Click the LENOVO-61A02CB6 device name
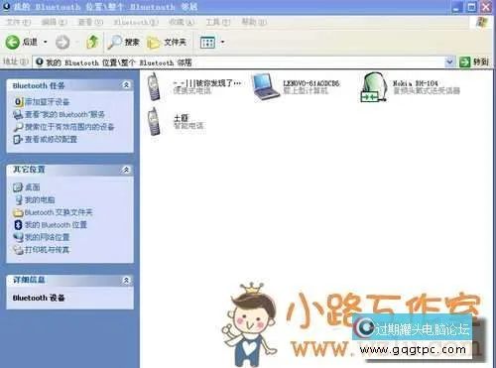The image size is (496, 368). pos(311,83)
